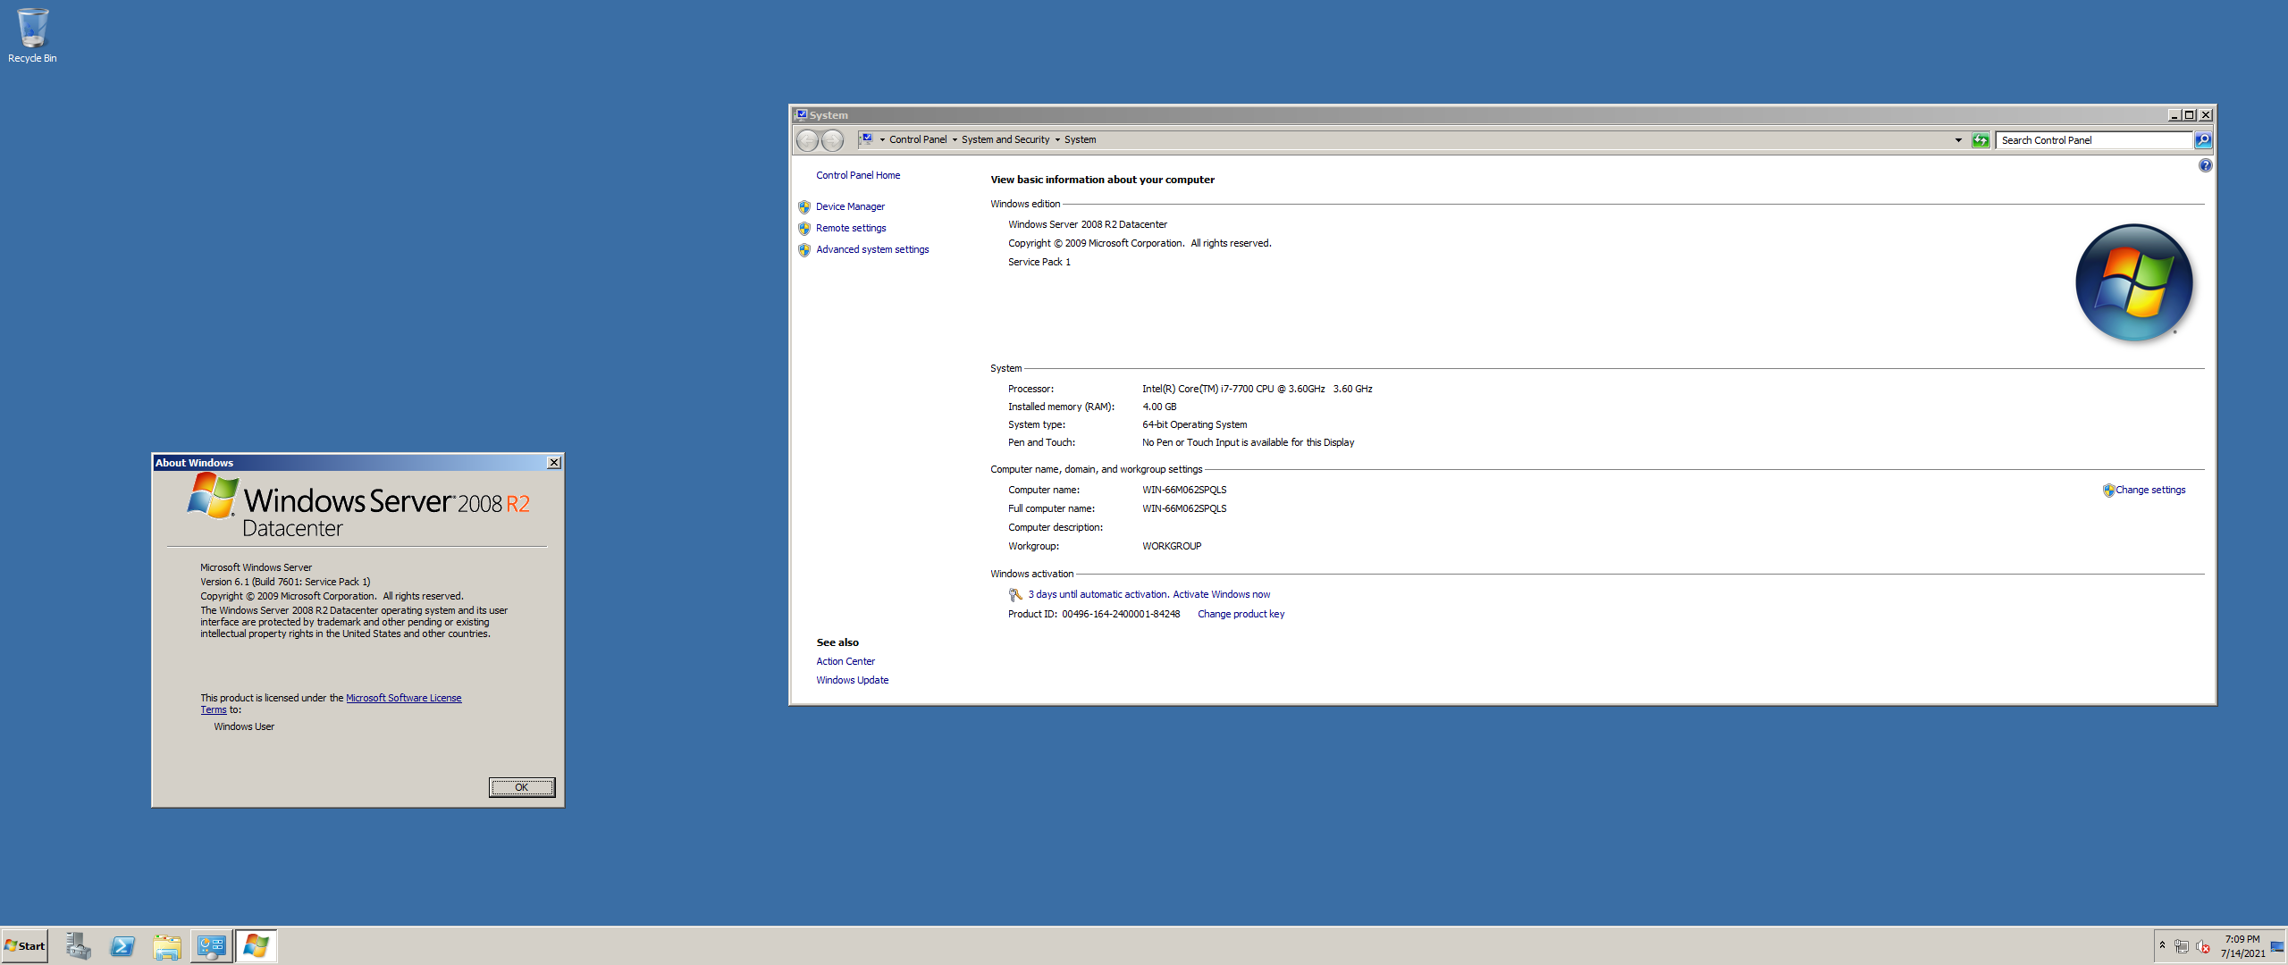Click the System window title bar icon
The width and height of the screenshot is (2288, 965).
pyautogui.click(x=801, y=115)
